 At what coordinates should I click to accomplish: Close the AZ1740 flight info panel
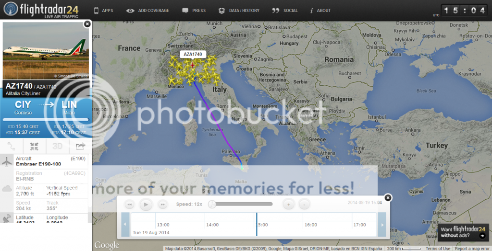click(87, 23)
